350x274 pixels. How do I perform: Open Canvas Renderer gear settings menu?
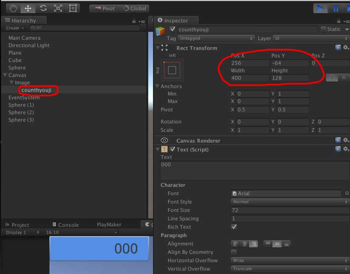tap(346, 140)
